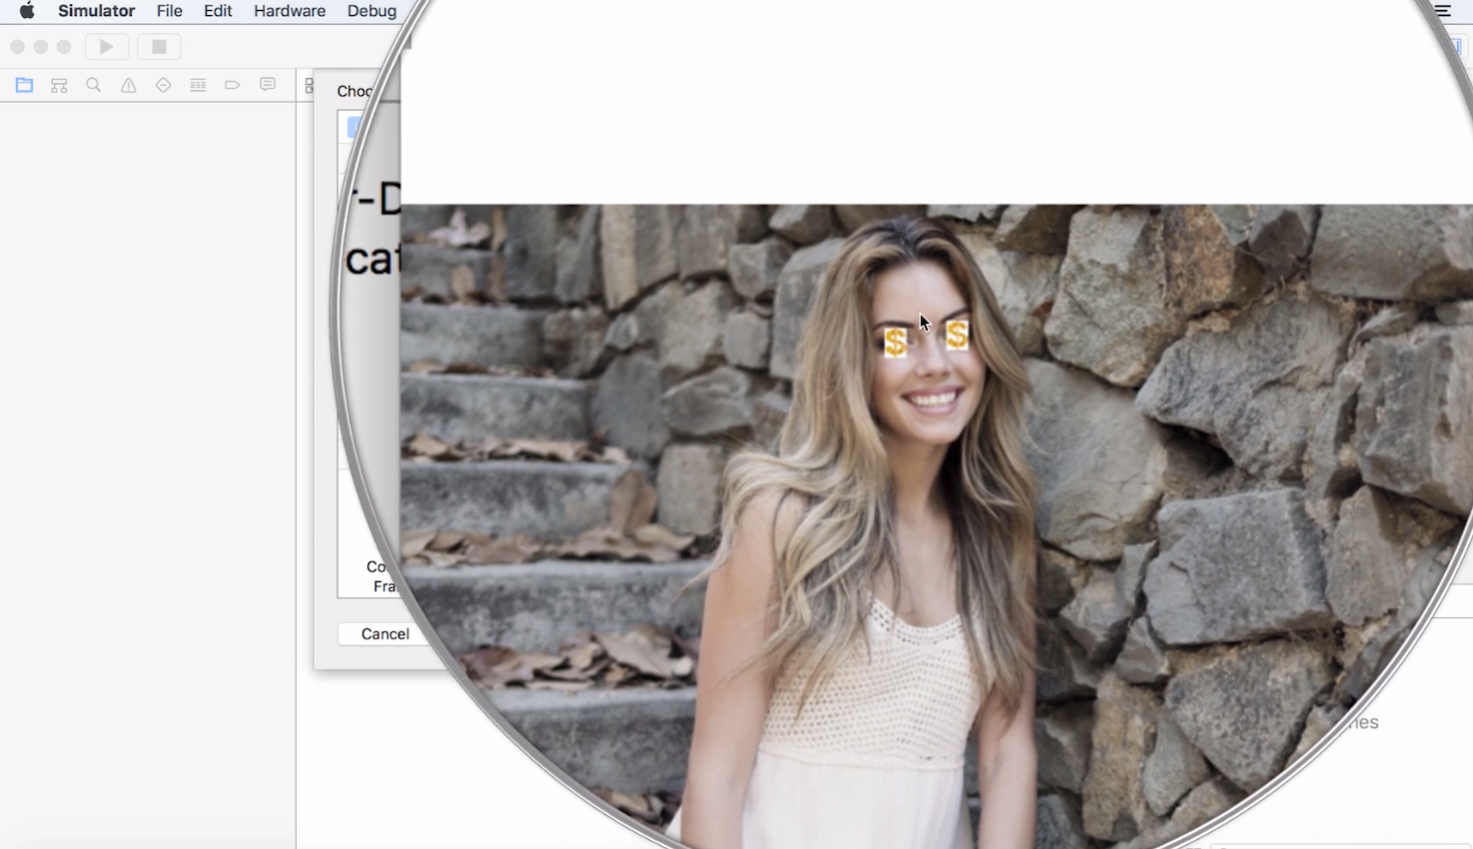This screenshot has width=1473, height=849.
Task: Open the Test navigator diamond icon
Action: (163, 86)
